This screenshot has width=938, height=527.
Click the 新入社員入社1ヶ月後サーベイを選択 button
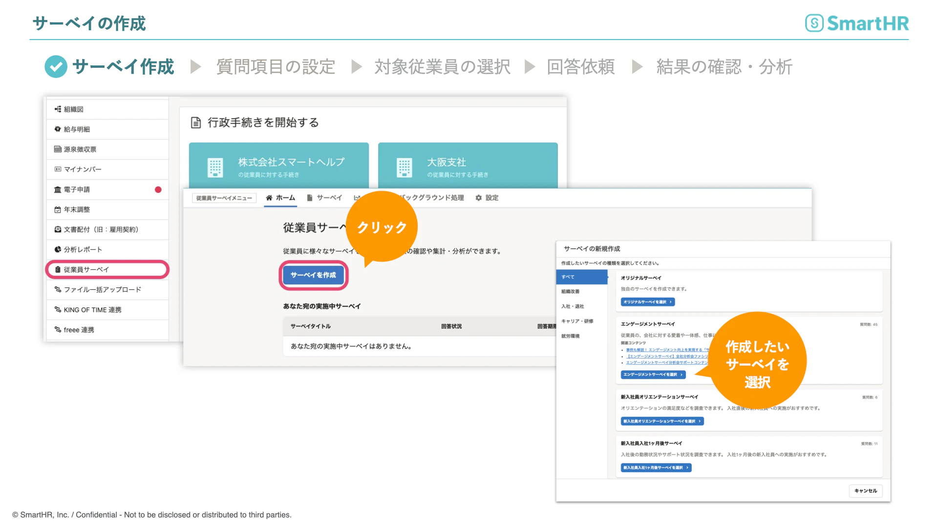point(656,468)
